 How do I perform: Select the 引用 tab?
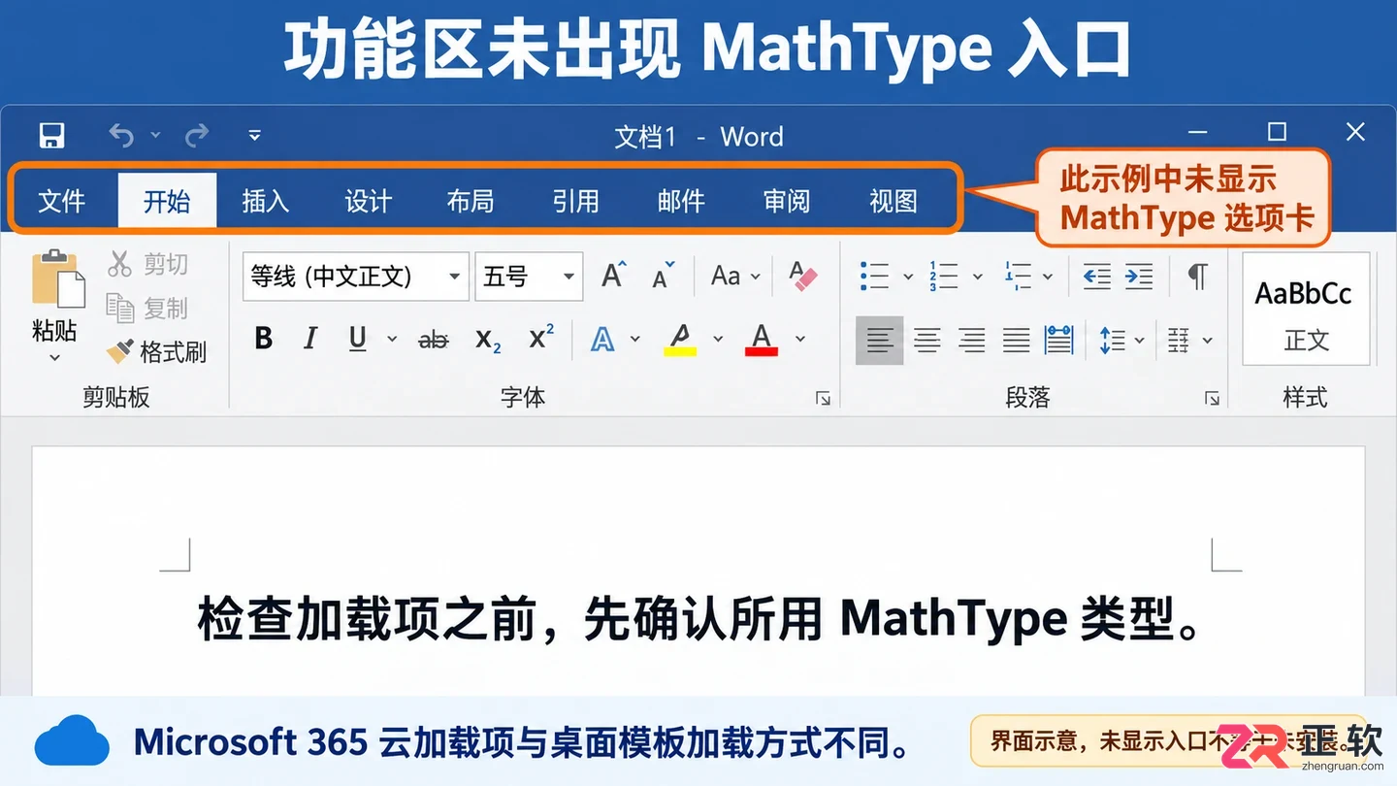pyautogui.click(x=575, y=201)
